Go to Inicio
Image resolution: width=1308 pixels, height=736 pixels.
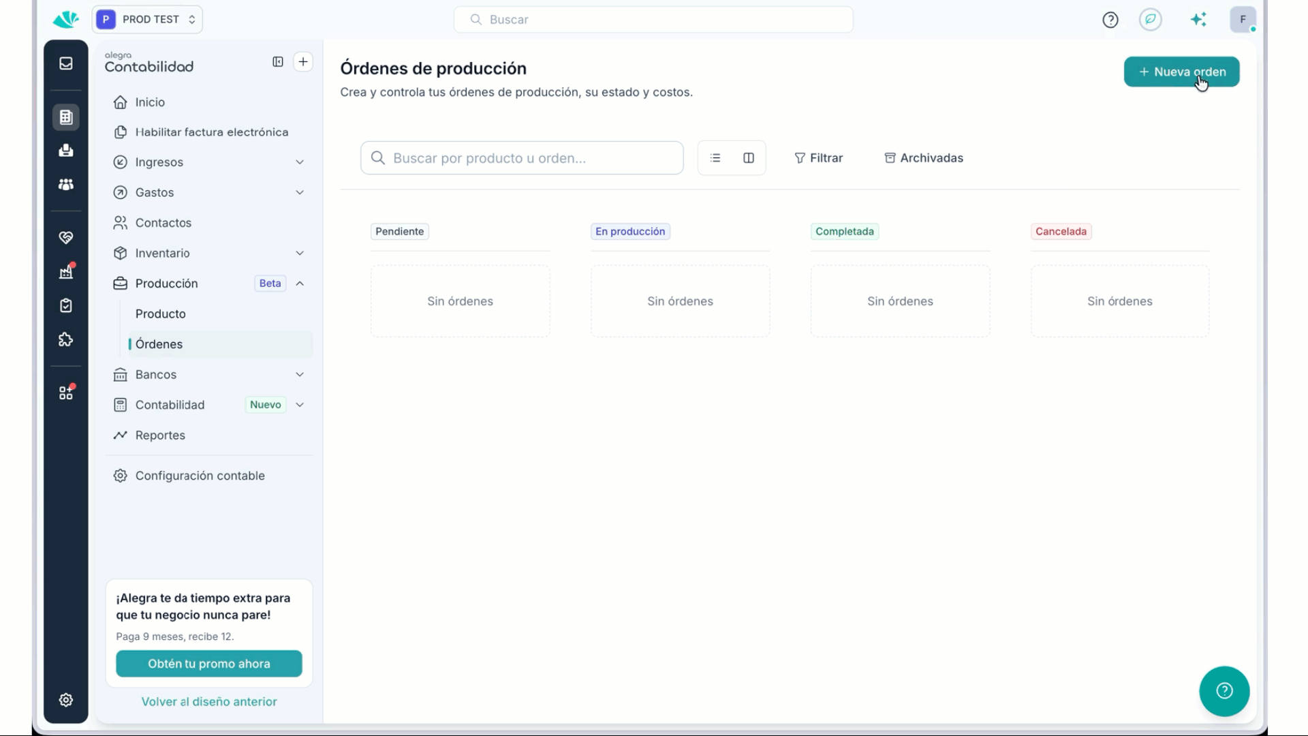(209, 102)
